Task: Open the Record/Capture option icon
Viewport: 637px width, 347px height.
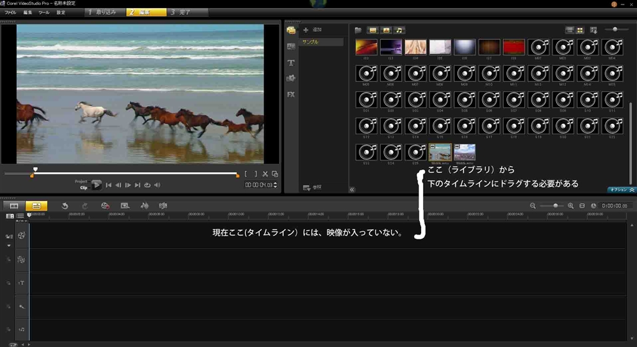Action: [x=105, y=205]
